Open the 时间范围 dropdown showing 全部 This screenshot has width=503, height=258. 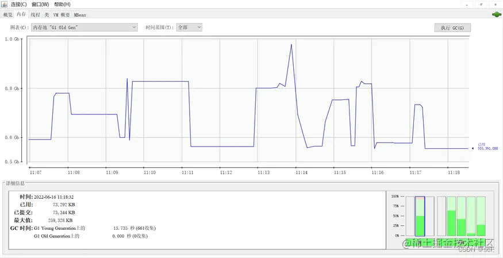point(189,28)
